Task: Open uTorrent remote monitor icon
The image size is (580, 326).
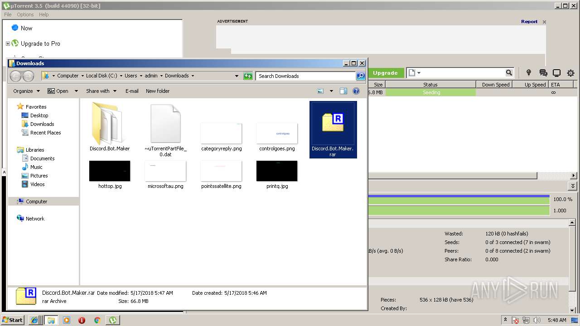Action: click(557, 73)
